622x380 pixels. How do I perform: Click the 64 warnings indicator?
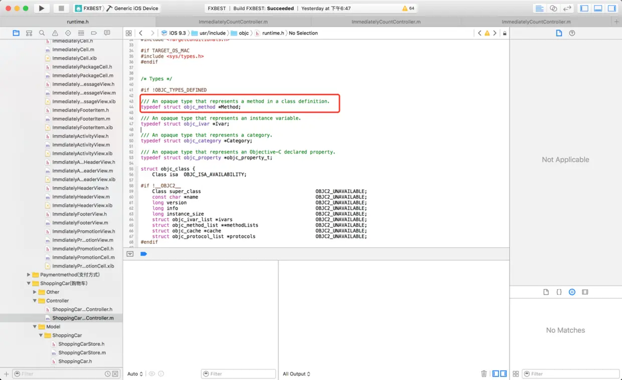pos(408,8)
